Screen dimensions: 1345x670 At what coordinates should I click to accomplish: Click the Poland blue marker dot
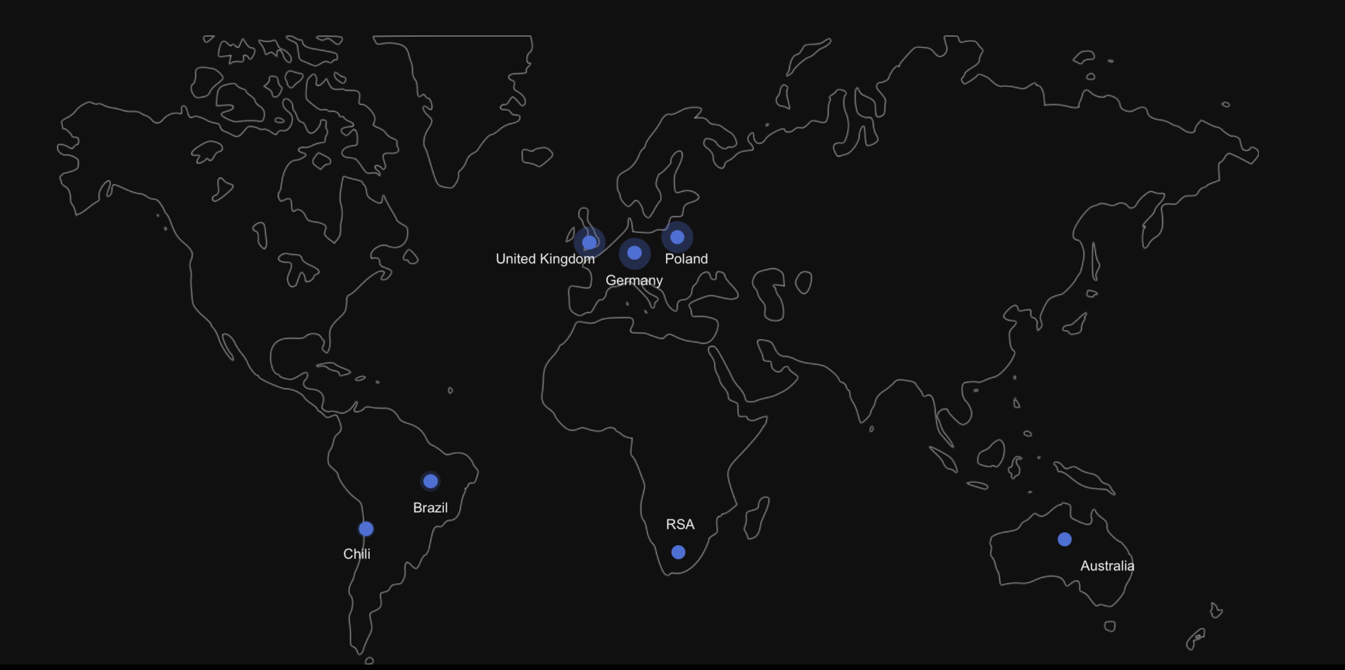pyautogui.click(x=677, y=237)
